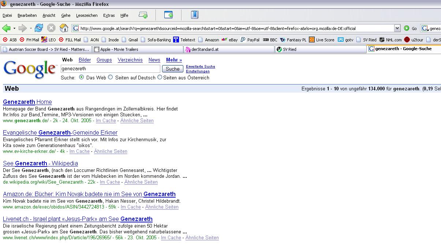The width and height of the screenshot is (441, 244).
Task: Click the Forward arrow button
Action: click(23, 28)
